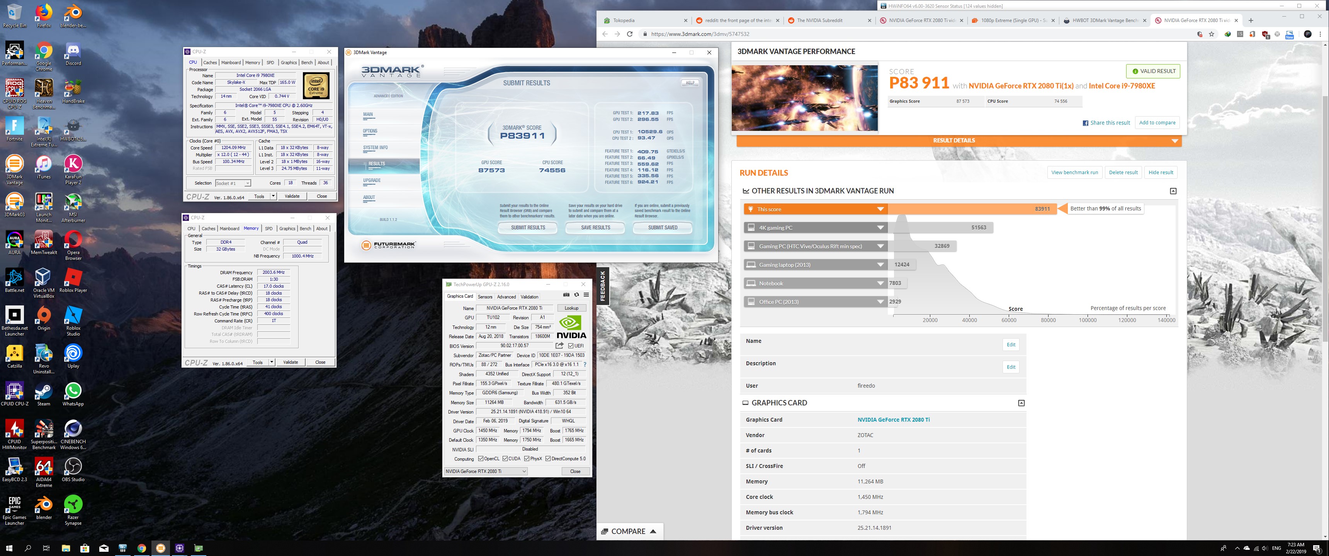Open the Recycle Bin desktop icon

pos(14,15)
